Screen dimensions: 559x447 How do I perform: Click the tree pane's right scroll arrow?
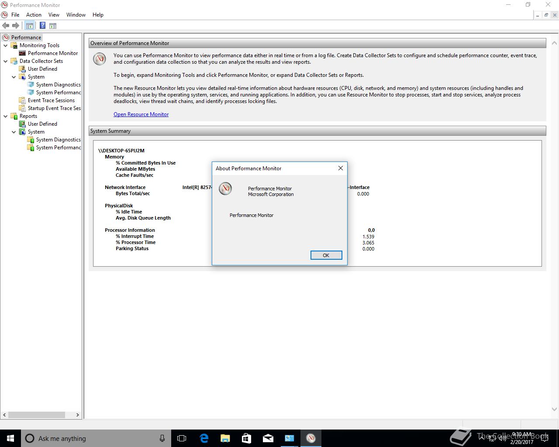pyautogui.click(x=78, y=415)
